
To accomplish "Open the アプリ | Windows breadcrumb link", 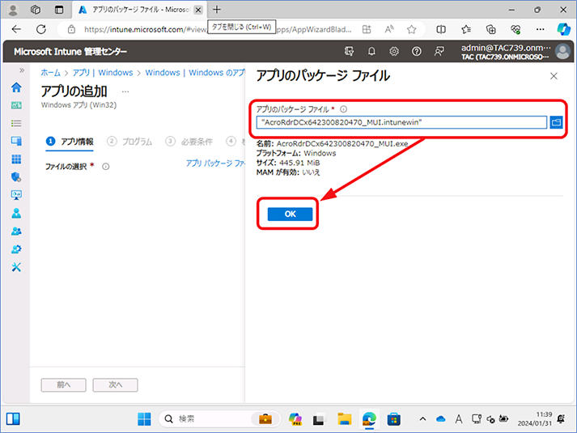I will tap(103, 73).
